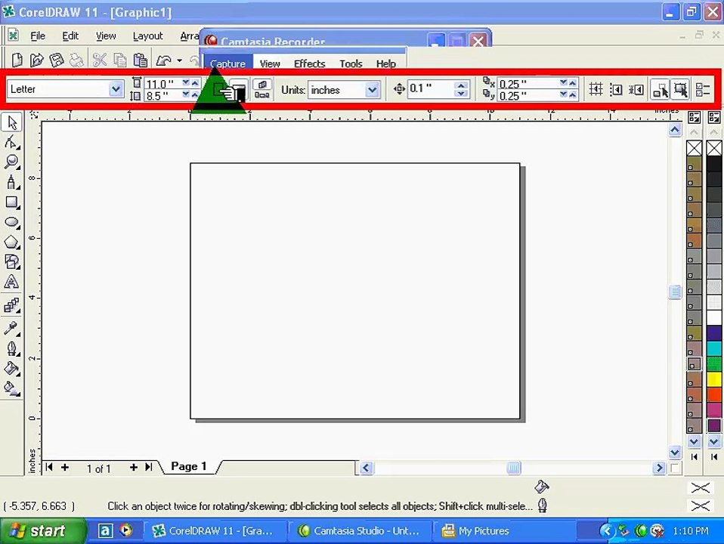724x544 pixels.
Task: Toggle Snap to Guidelines
Action: point(616,89)
